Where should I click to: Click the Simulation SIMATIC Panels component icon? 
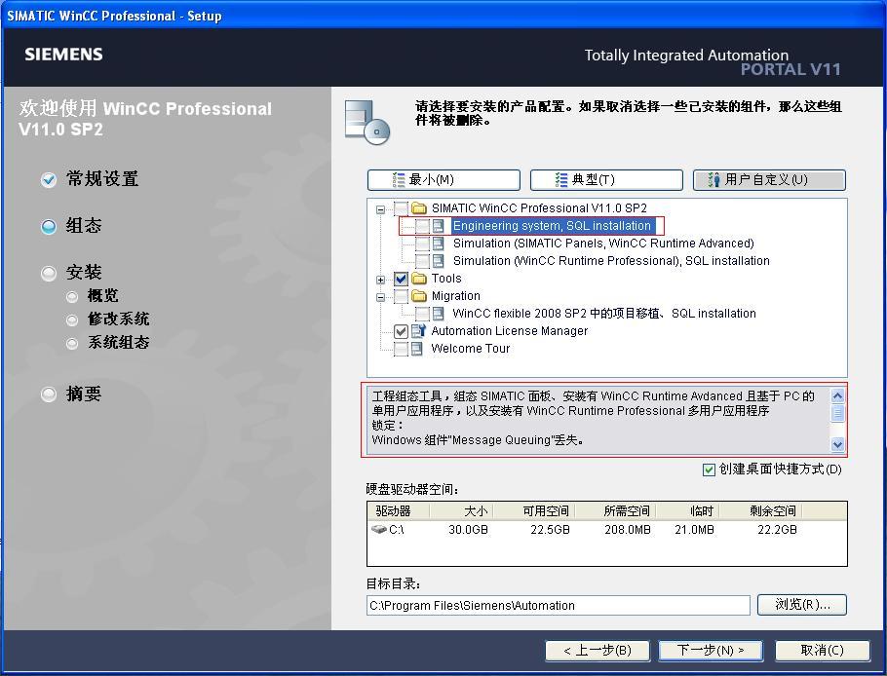[x=439, y=244]
